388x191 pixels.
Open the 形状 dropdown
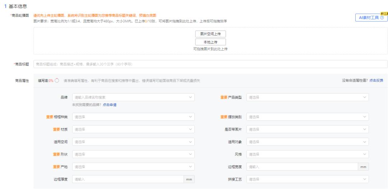(133, 154)
